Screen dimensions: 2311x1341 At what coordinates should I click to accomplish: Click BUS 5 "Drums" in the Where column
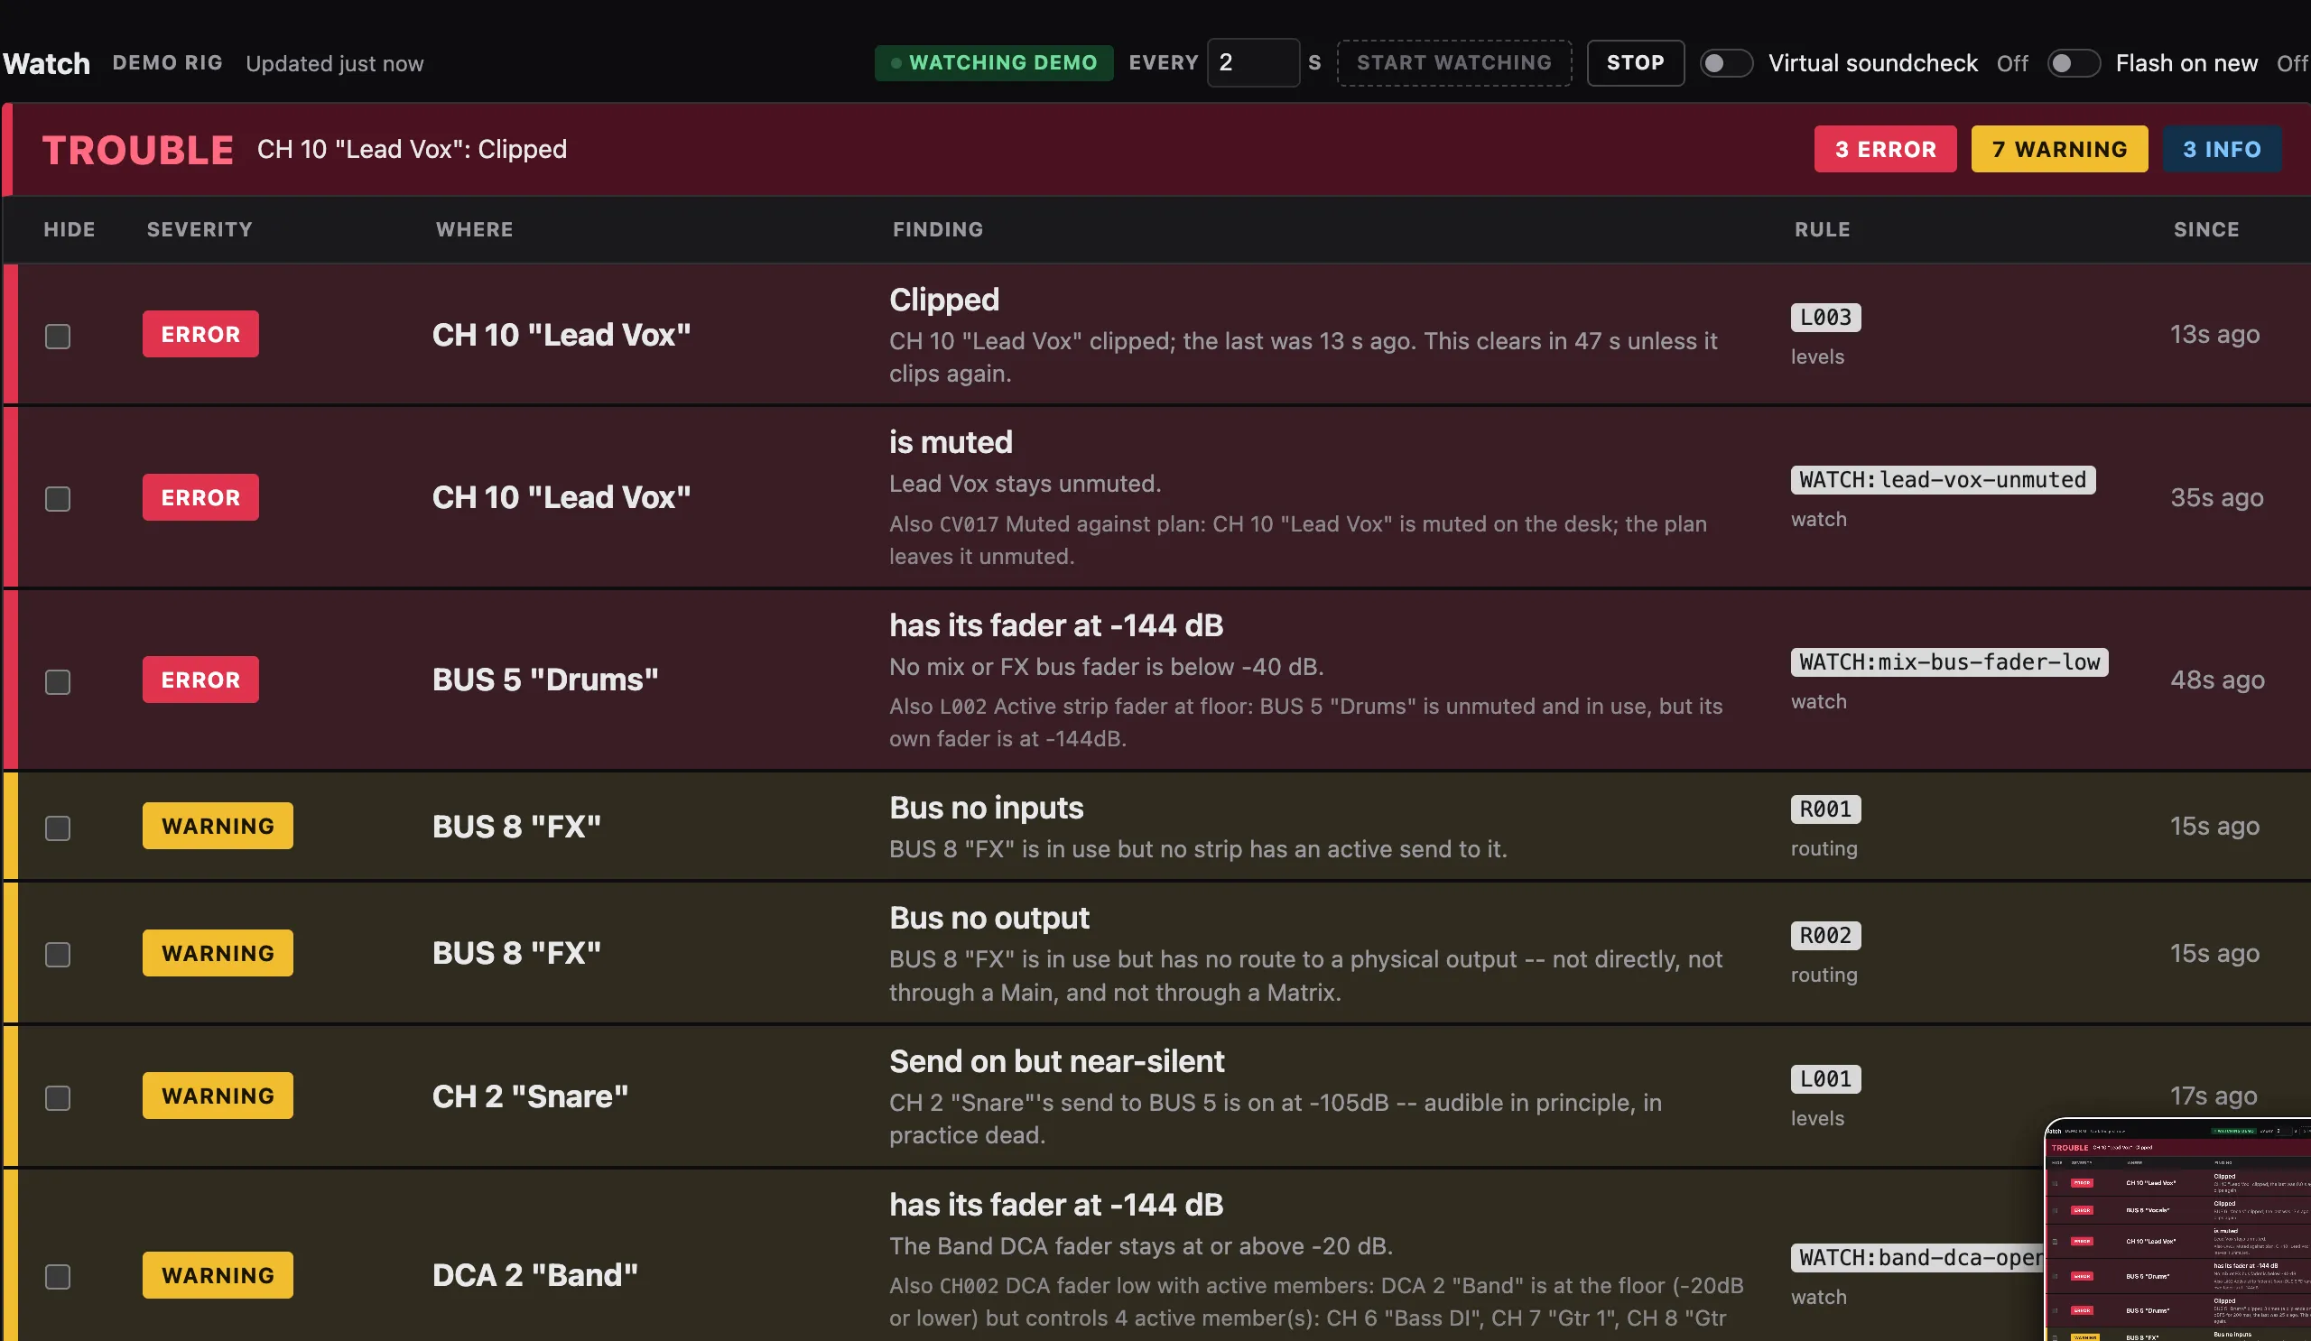tap(544, 680)
